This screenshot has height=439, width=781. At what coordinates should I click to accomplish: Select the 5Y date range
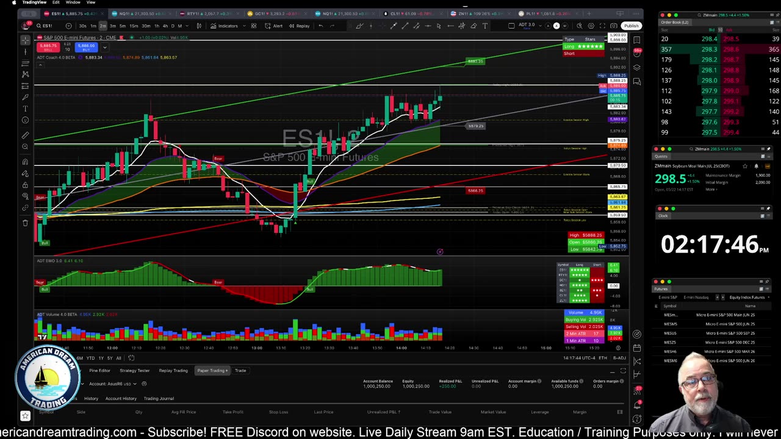[110, 358]
